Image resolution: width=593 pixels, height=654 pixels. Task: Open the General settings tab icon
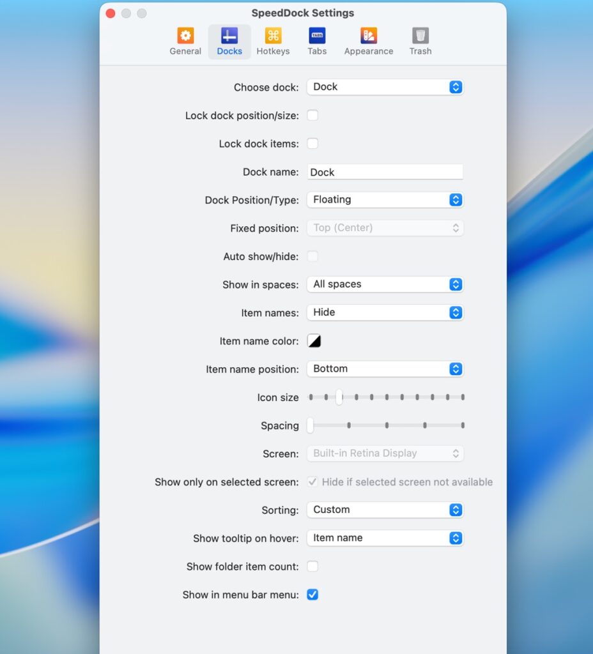(x=185, y=36)
